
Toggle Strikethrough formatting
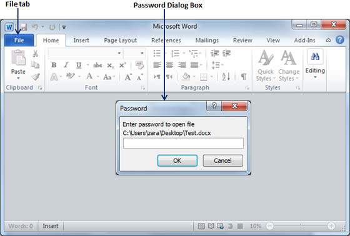97,65
